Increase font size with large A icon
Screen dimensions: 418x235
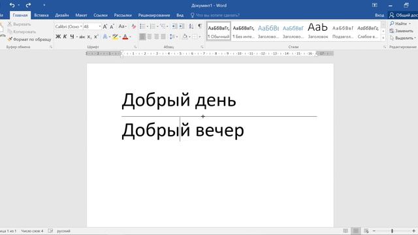click(105, 26)
